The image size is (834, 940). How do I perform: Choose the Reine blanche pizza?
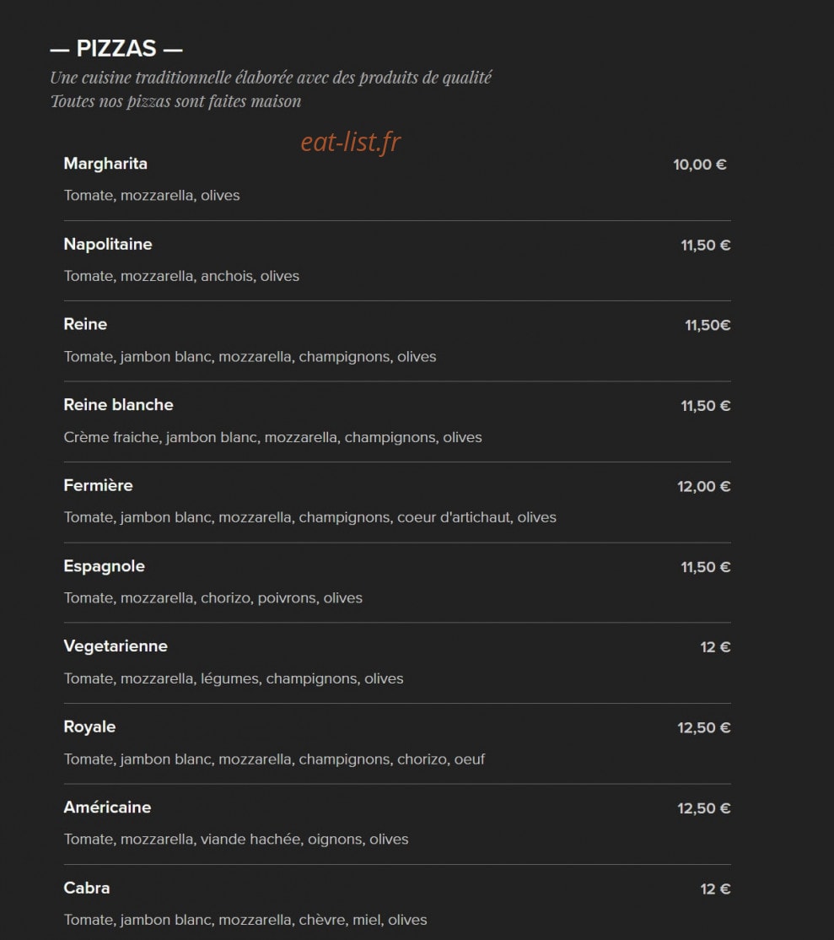coord(118,405)
